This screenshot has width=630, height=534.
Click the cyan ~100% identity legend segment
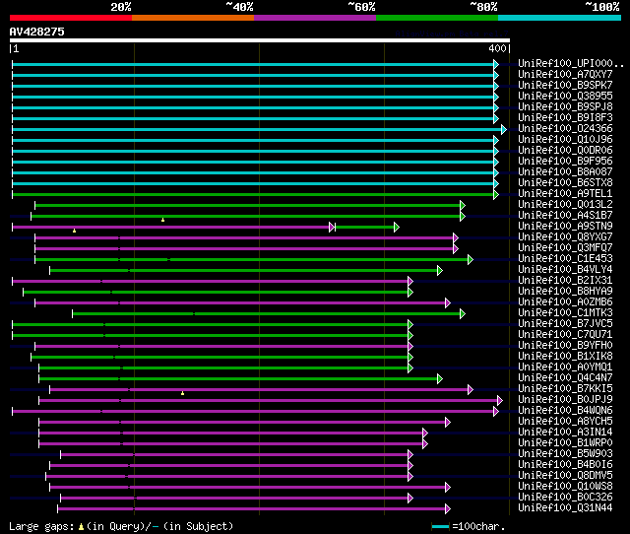pyautogui.click(x=560, y=18)
